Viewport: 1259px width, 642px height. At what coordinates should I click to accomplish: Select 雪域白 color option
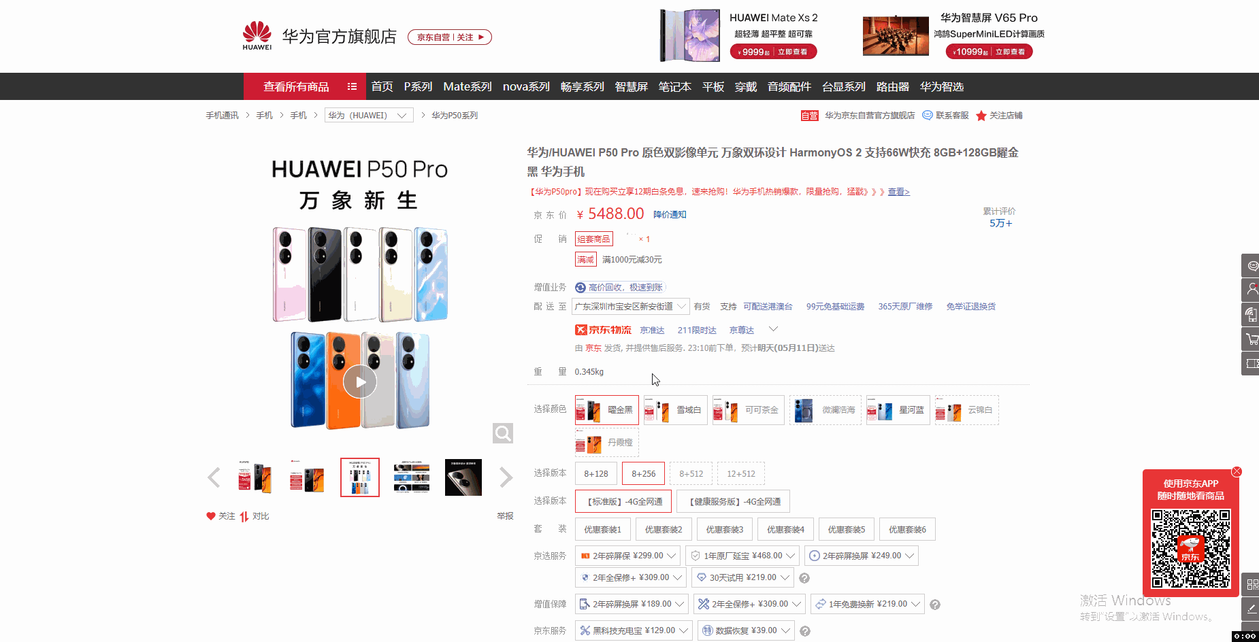676,410
